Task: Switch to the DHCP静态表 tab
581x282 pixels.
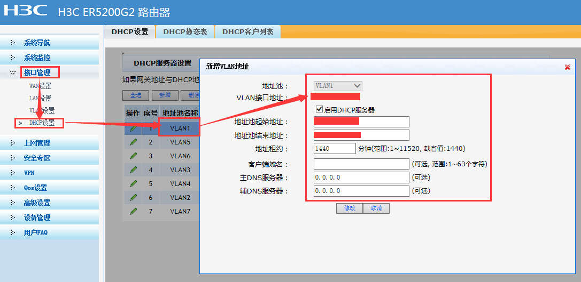Action: tap(185, 32)
